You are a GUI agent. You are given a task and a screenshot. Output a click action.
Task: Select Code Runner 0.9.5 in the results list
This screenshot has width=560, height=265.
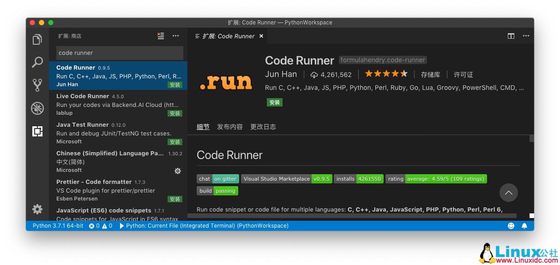coord(118,76)
